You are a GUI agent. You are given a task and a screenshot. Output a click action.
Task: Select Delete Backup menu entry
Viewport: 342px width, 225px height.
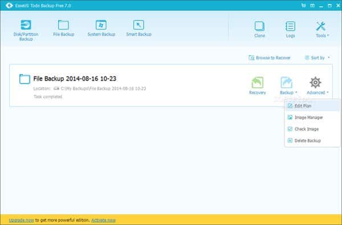(x=312, y=141)
